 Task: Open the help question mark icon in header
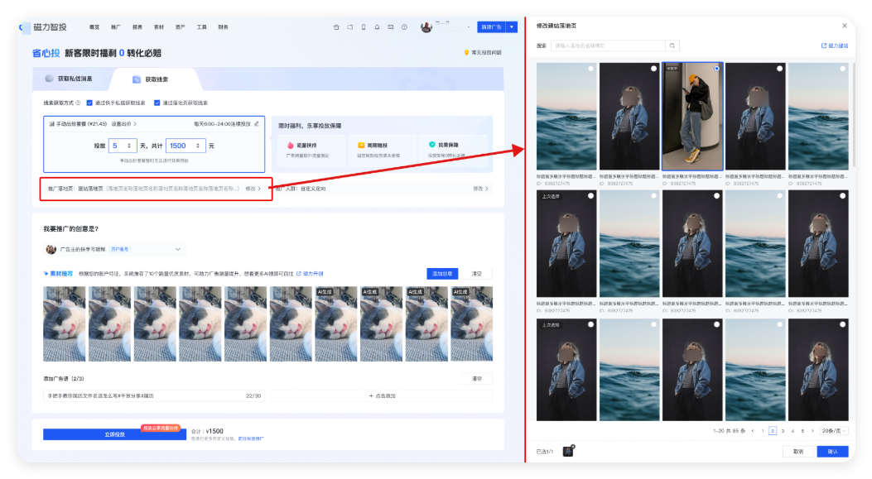tap(404, 27)
